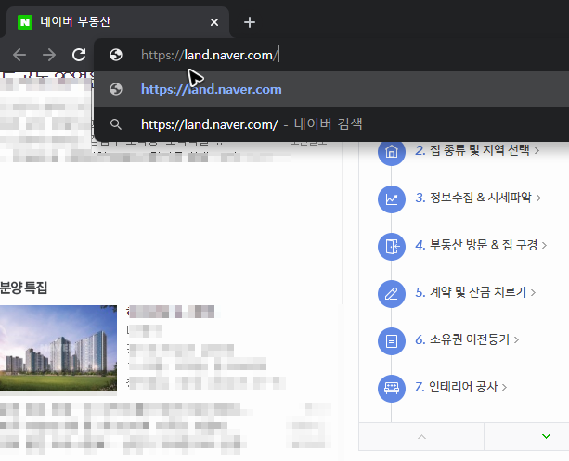Image resolution: width=569 pixels, height=461 pixels.
Task: Choose the https://land.naver.com suggestion
Action: (331, 89)
